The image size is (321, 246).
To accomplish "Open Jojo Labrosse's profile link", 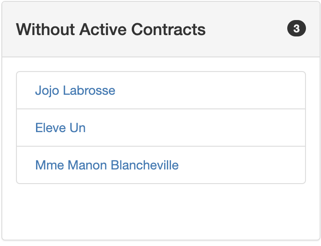I will click(75, 90).
